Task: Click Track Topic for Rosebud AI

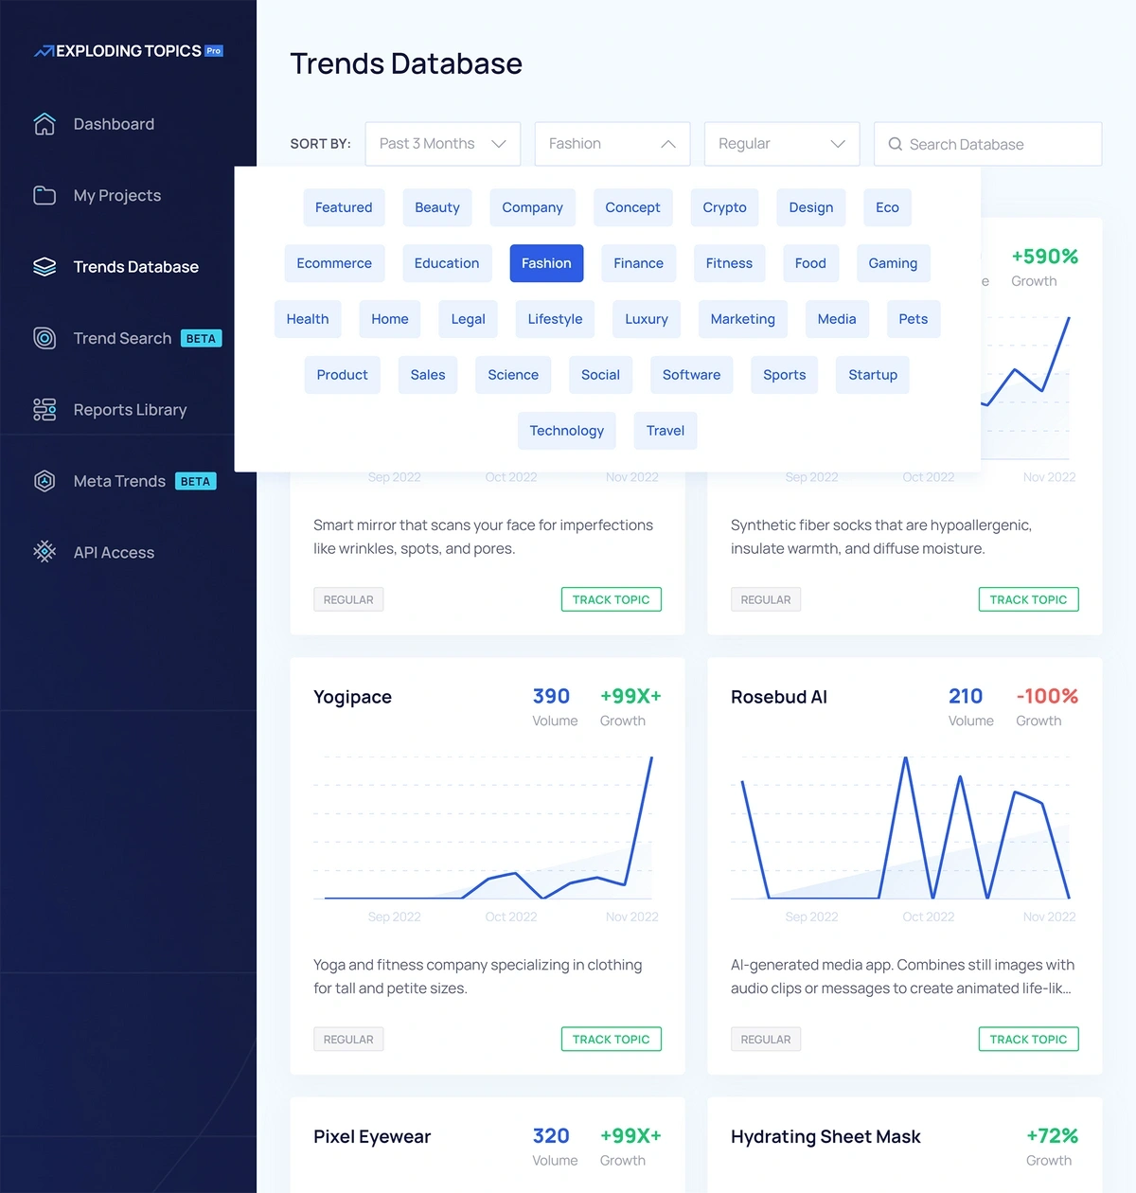Action: 1028,1039
